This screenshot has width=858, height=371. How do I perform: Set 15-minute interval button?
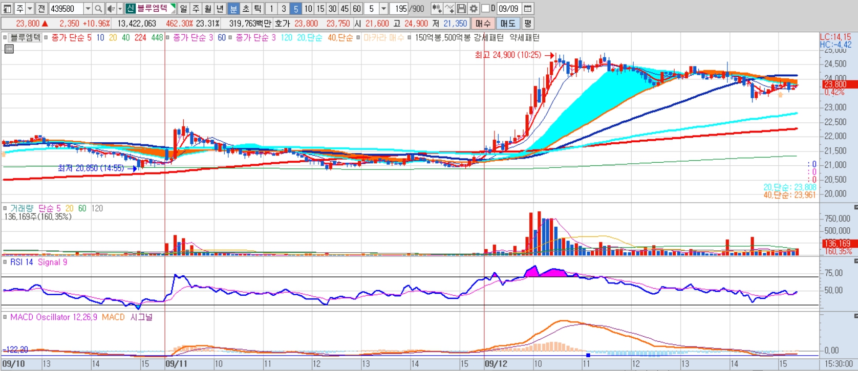(320, 9)
